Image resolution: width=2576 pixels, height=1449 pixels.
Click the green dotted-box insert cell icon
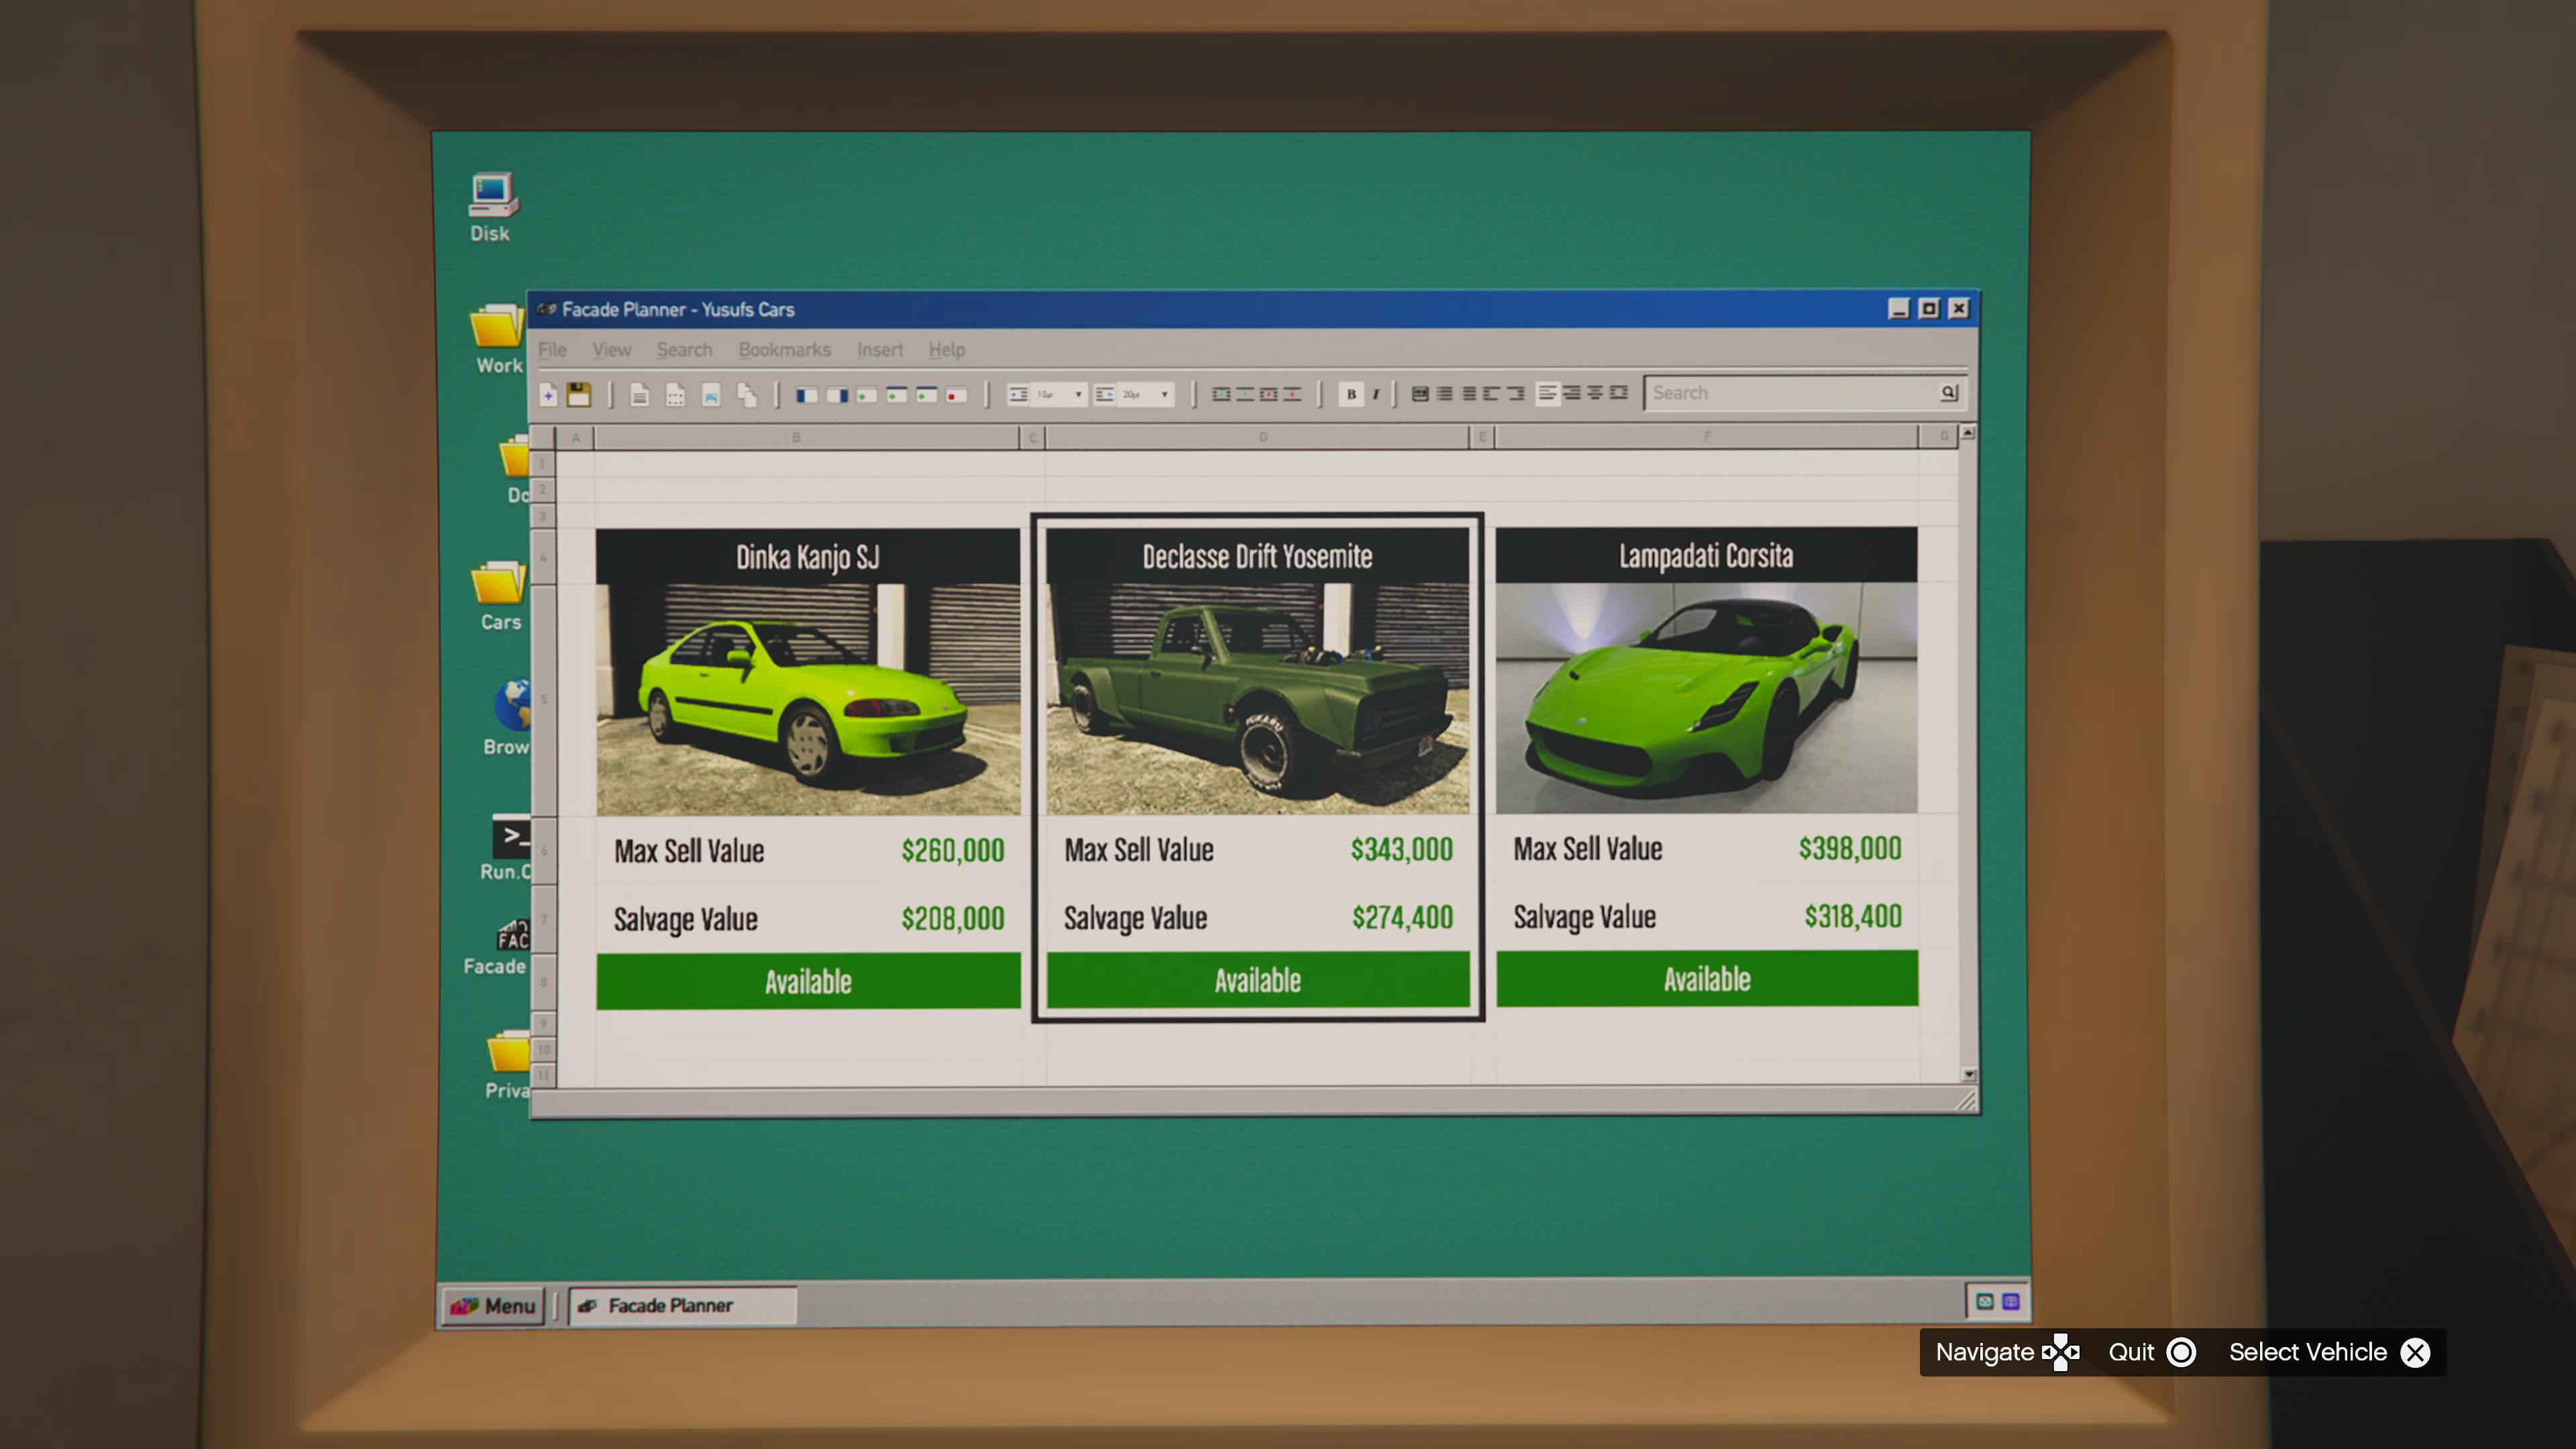tap(1222, 394)
